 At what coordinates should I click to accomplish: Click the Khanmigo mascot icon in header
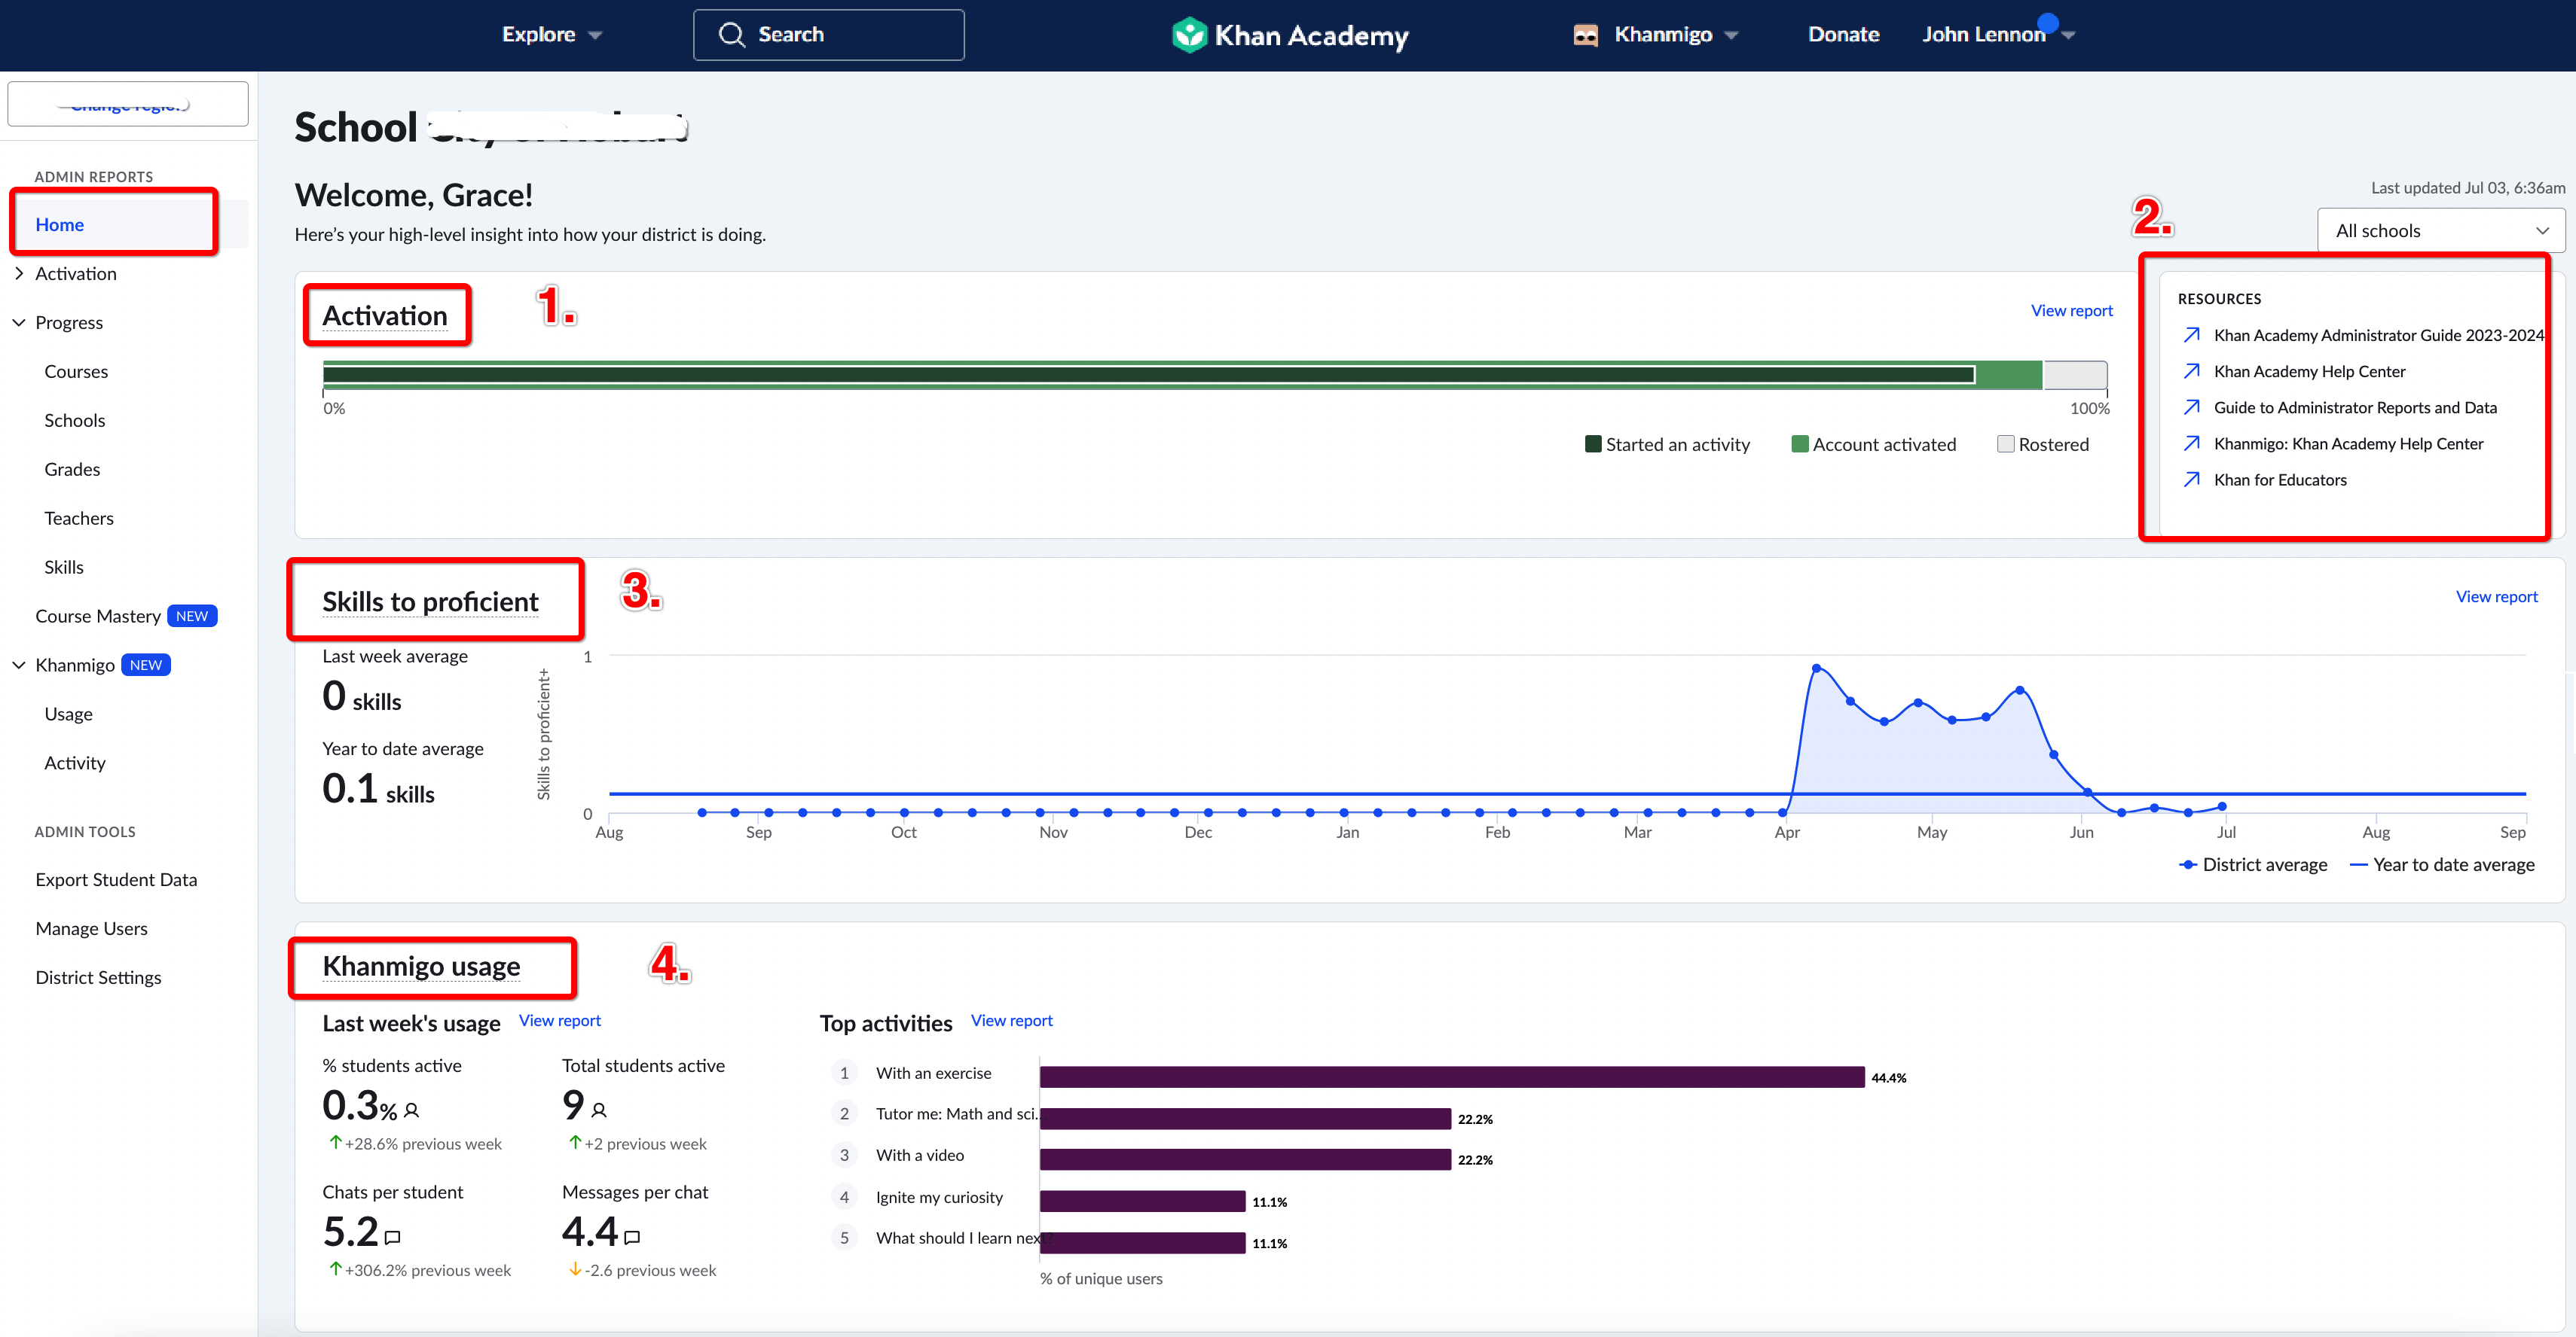tap(1585, 35)
